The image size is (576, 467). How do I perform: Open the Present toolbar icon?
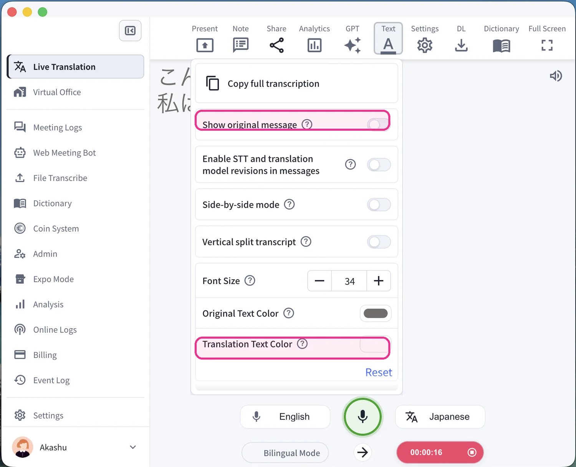tap(205, 45)
